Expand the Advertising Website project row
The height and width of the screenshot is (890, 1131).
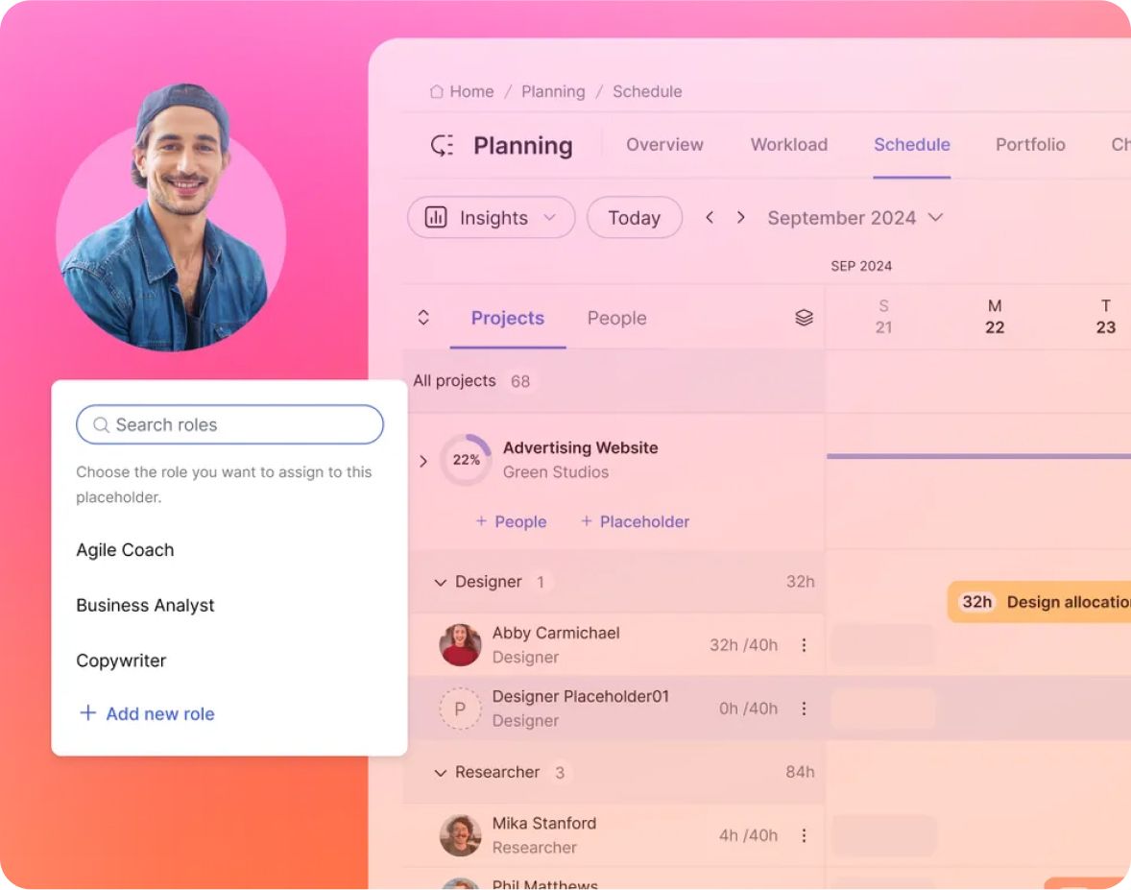click(423, 461)
